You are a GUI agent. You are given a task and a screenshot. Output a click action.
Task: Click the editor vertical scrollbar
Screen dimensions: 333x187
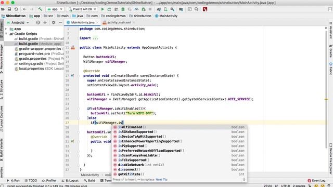tap(326, 89)
